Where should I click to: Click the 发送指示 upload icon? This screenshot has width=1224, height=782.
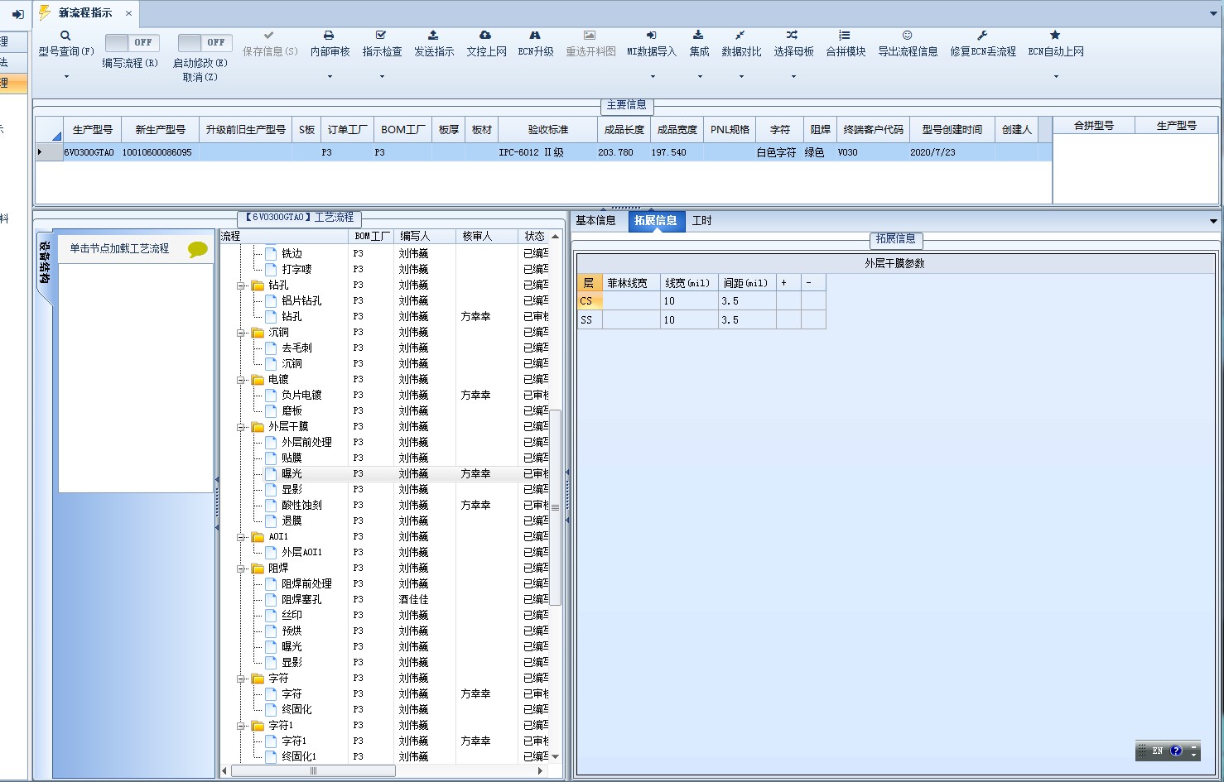pos(433,36)
